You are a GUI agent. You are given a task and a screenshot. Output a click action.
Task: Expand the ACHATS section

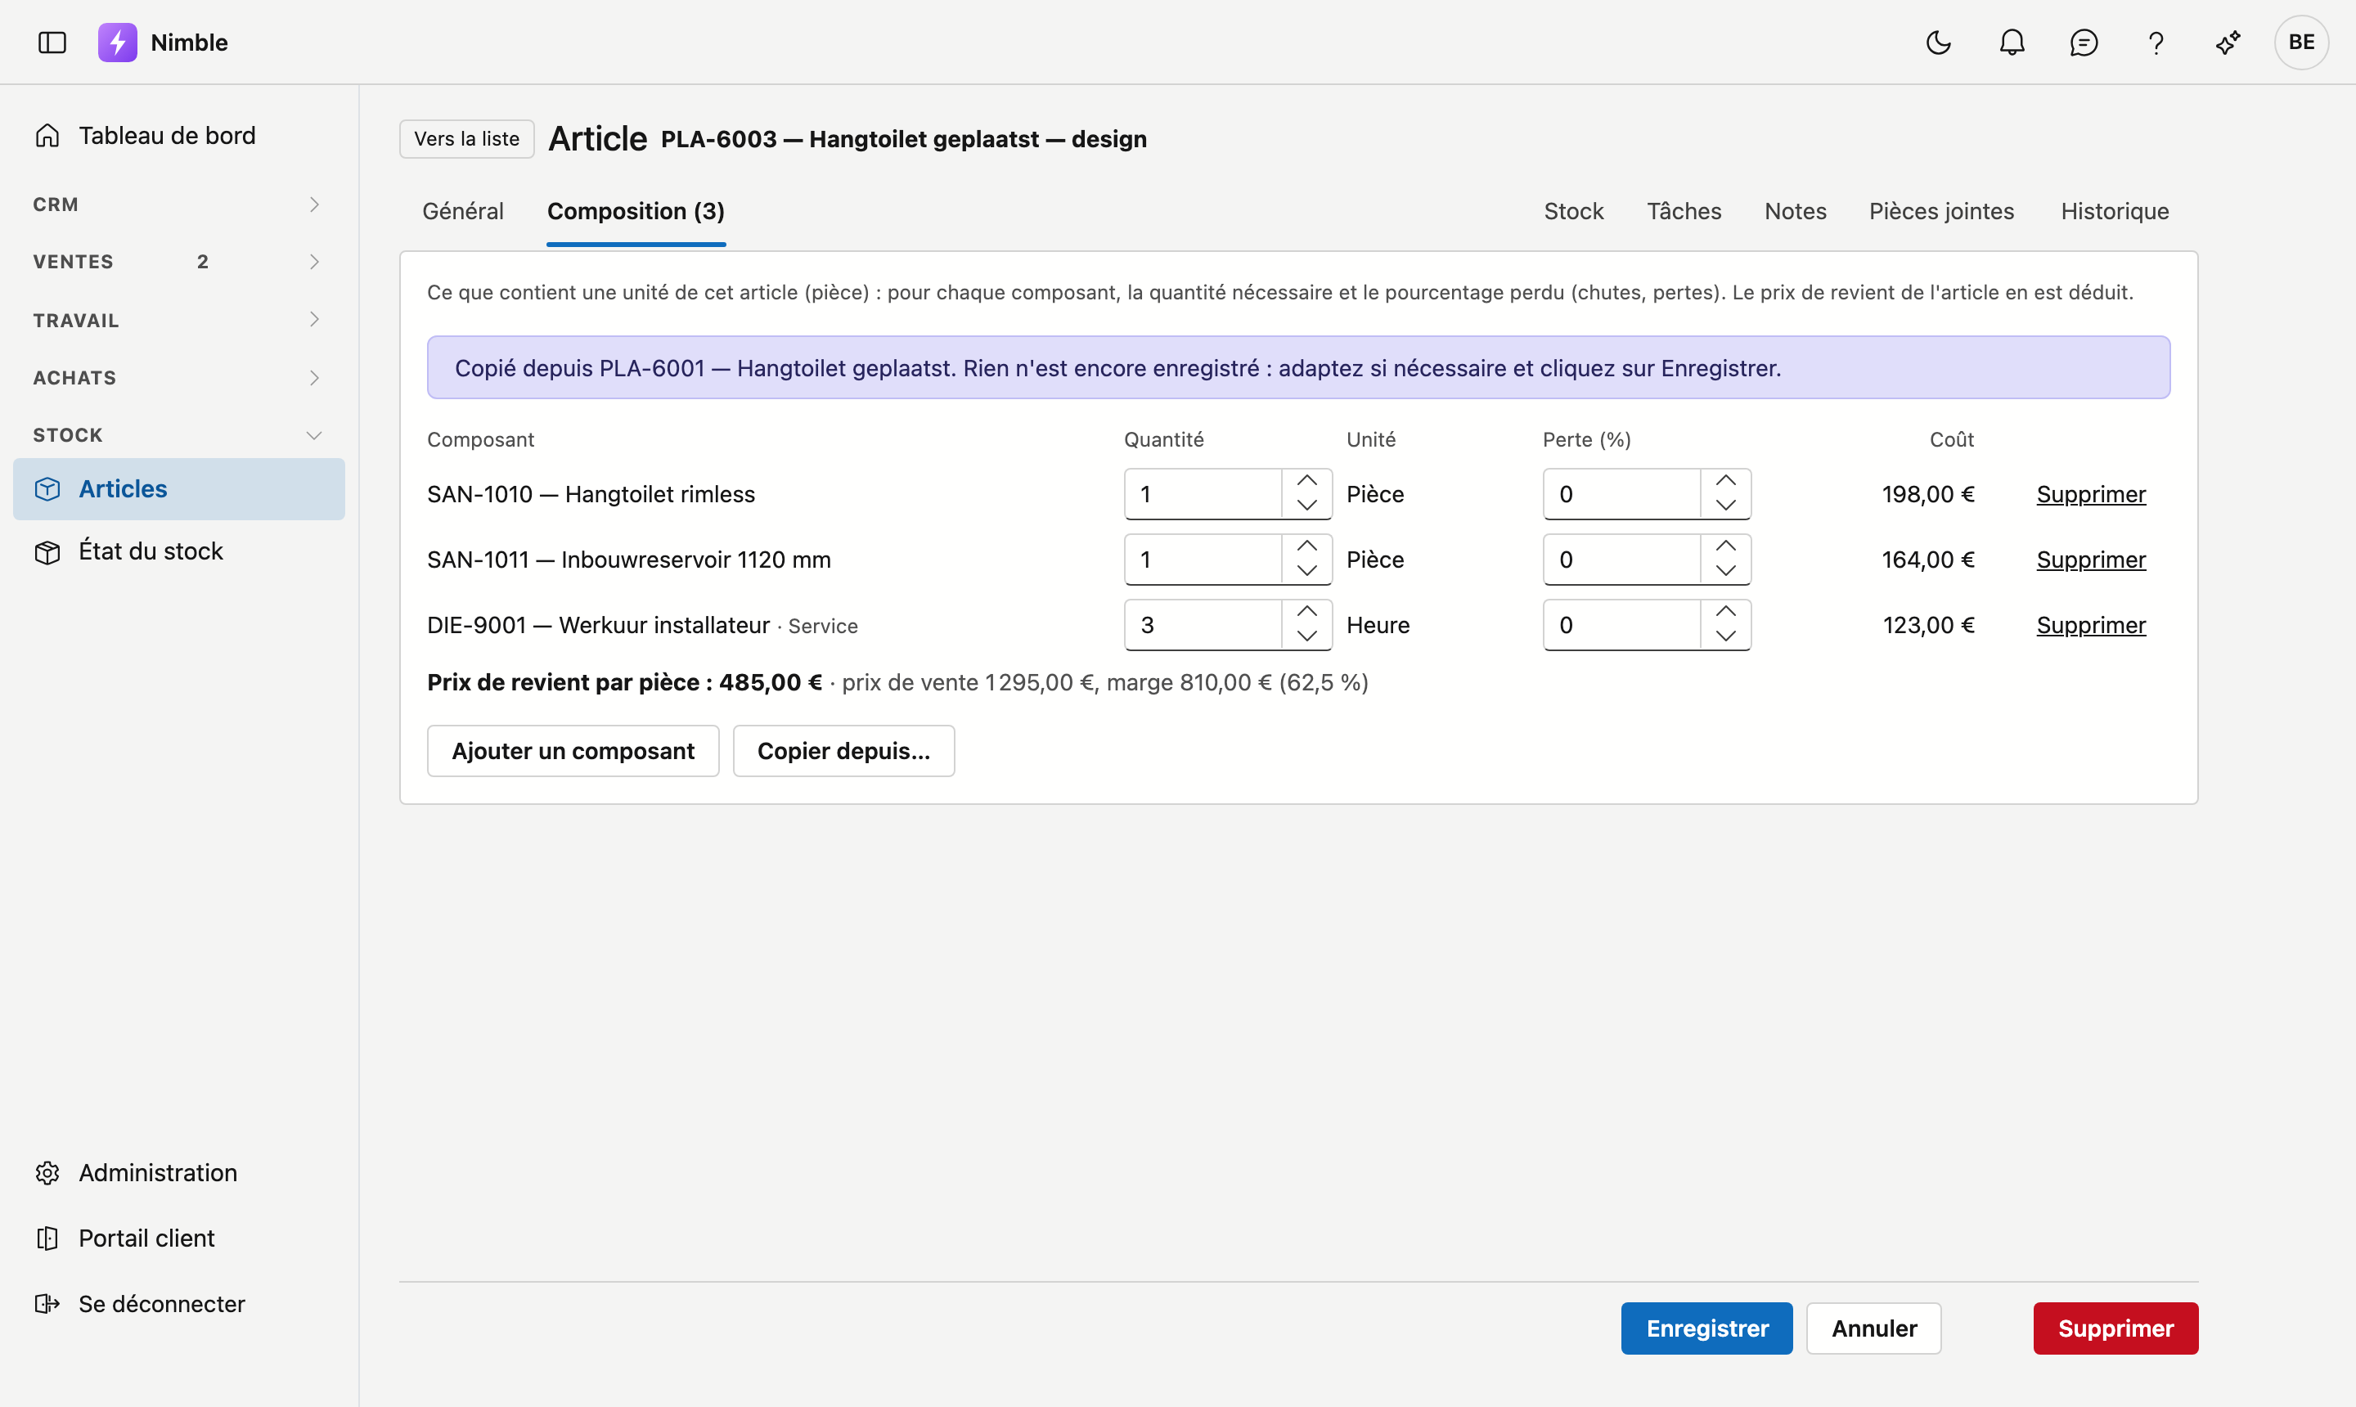(x=179, y=377)
